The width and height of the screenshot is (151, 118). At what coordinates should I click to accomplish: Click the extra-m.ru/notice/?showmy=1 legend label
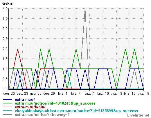pyautogui.click(x=42, y=115)
